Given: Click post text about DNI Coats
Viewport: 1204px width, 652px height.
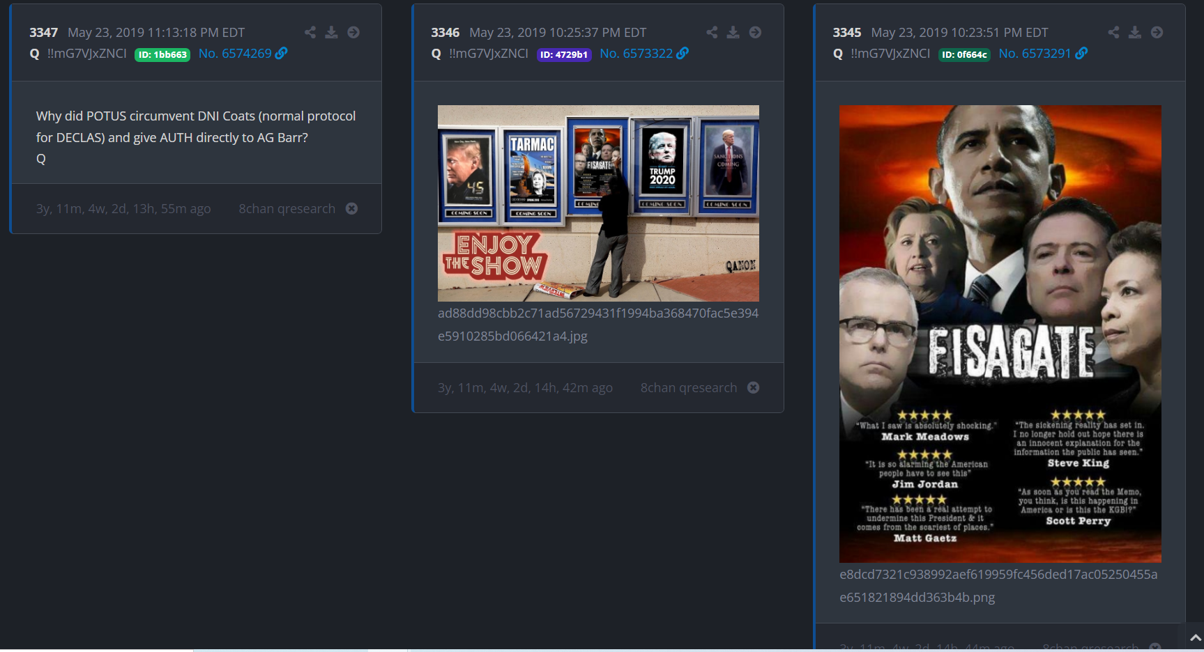Looking at the screenshot, I should click(x=196, y=127).
